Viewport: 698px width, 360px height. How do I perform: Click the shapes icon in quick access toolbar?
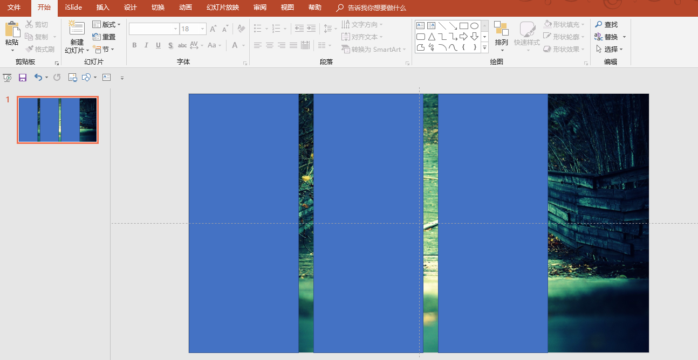click(x=86, y=78)
